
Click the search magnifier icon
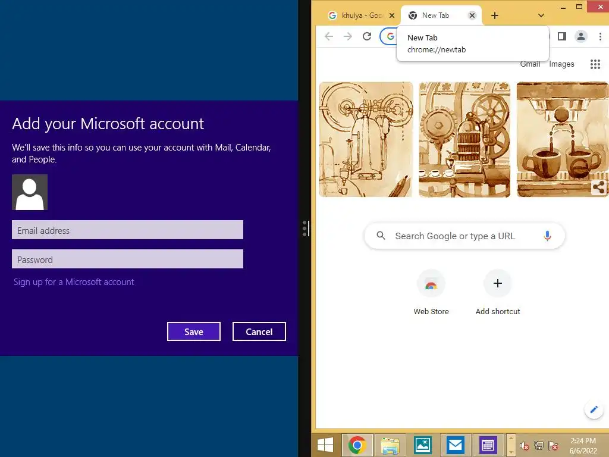pyautogui.click(x=381, y=236)
